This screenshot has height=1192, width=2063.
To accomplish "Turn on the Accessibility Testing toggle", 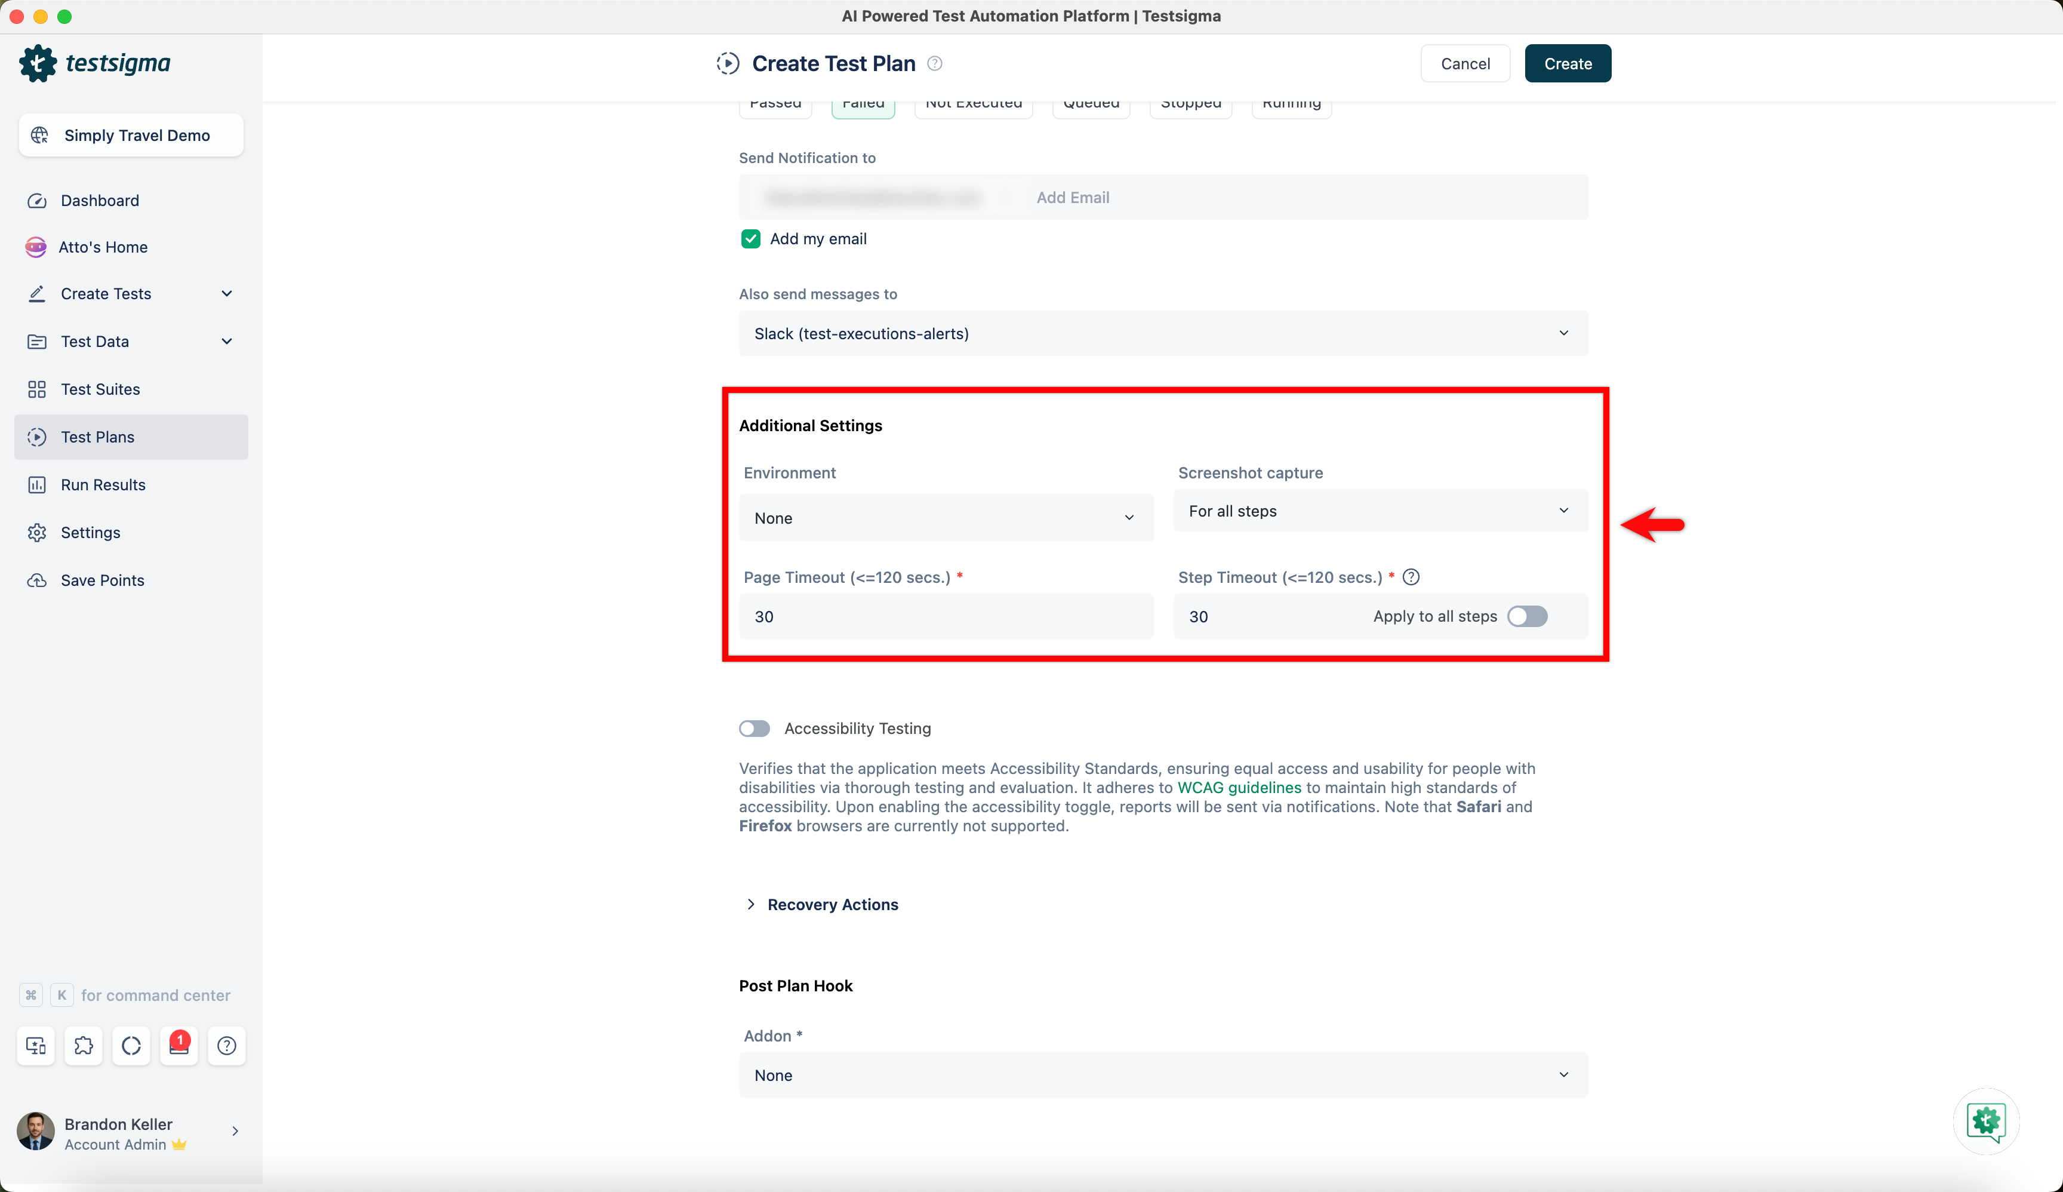I will coord(755,729).
